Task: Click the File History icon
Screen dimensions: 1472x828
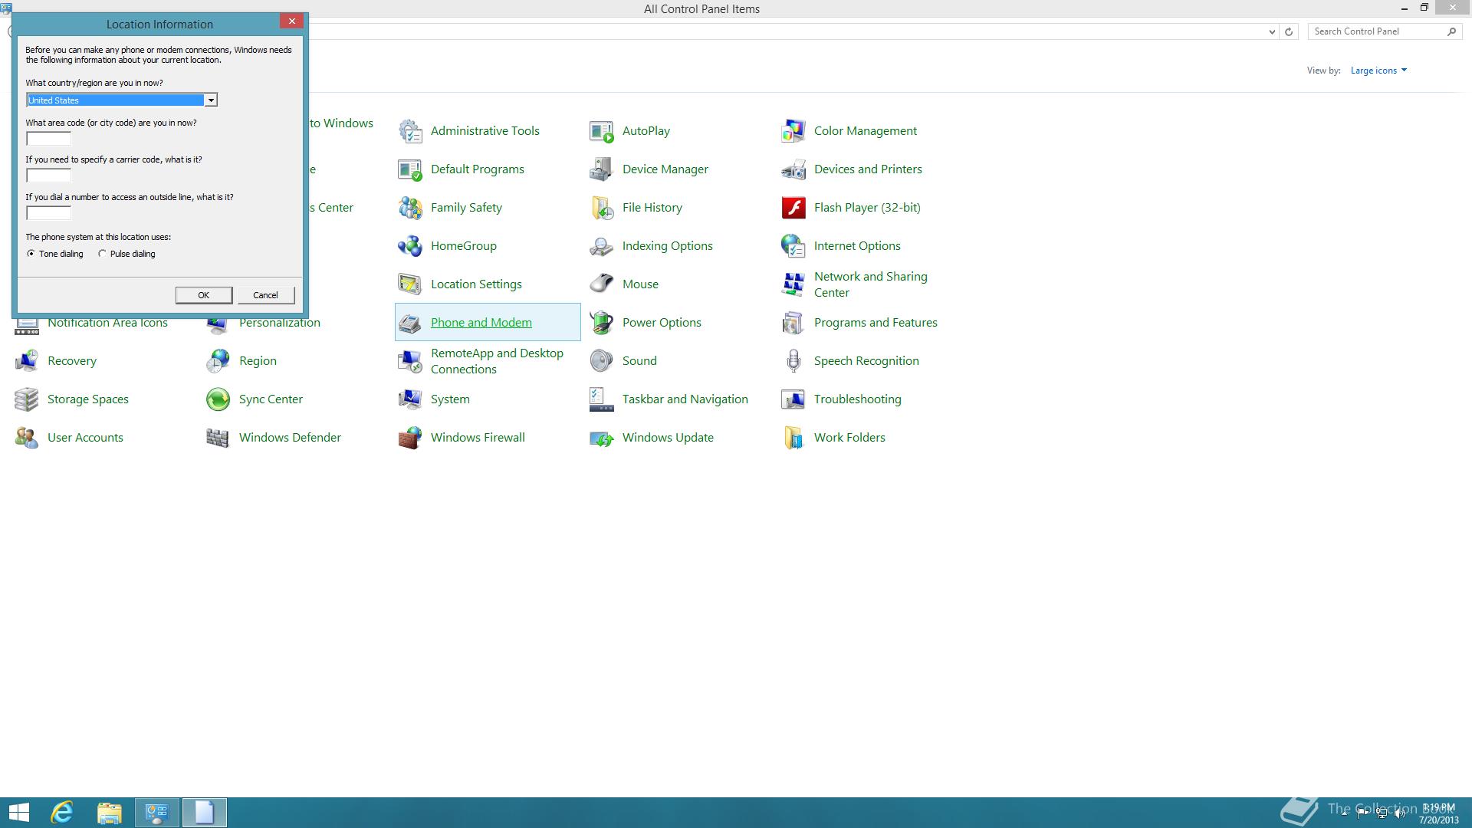Action: (x=602, y=208)
